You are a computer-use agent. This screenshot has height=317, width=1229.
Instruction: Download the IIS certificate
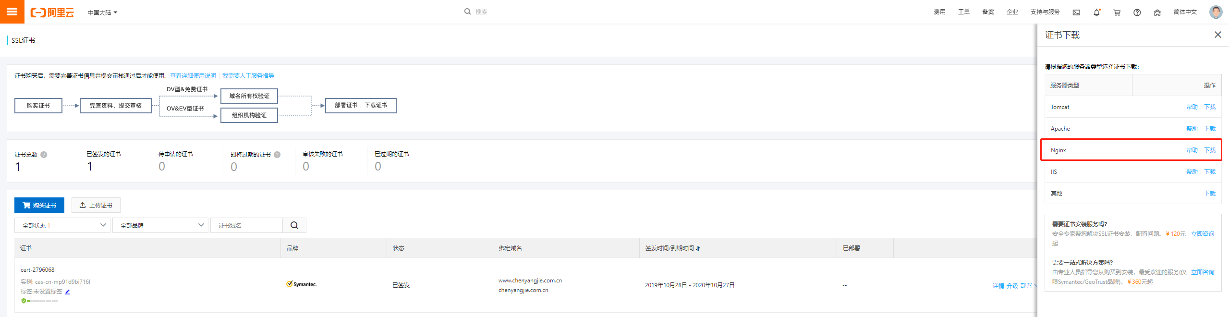1210,172
